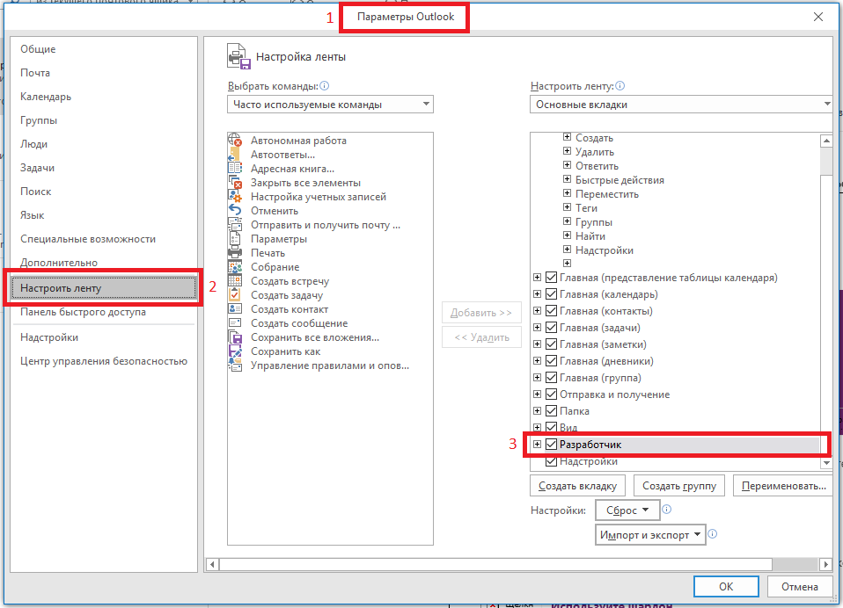
Task: Click the Work Offline globe icon (Автономная работа)
Action: pos(235,140)
